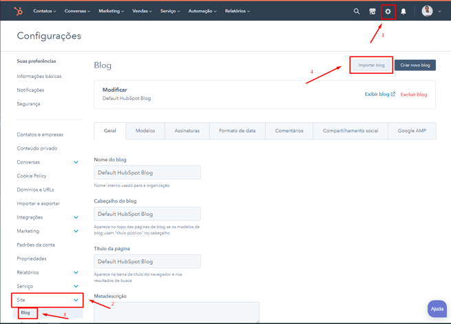Open Importar e exportar settings

[x=39, y=203]
